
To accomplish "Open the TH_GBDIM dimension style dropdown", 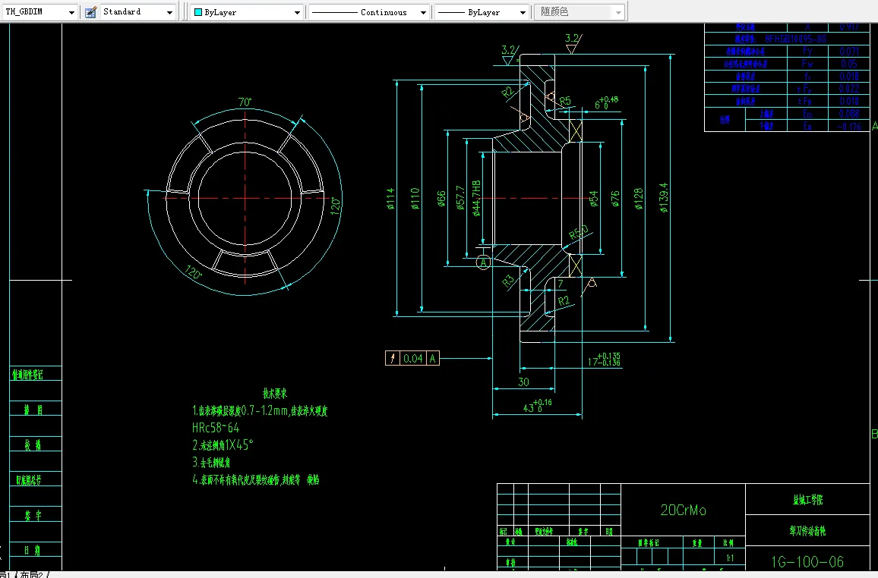I will tap(71, 12).
